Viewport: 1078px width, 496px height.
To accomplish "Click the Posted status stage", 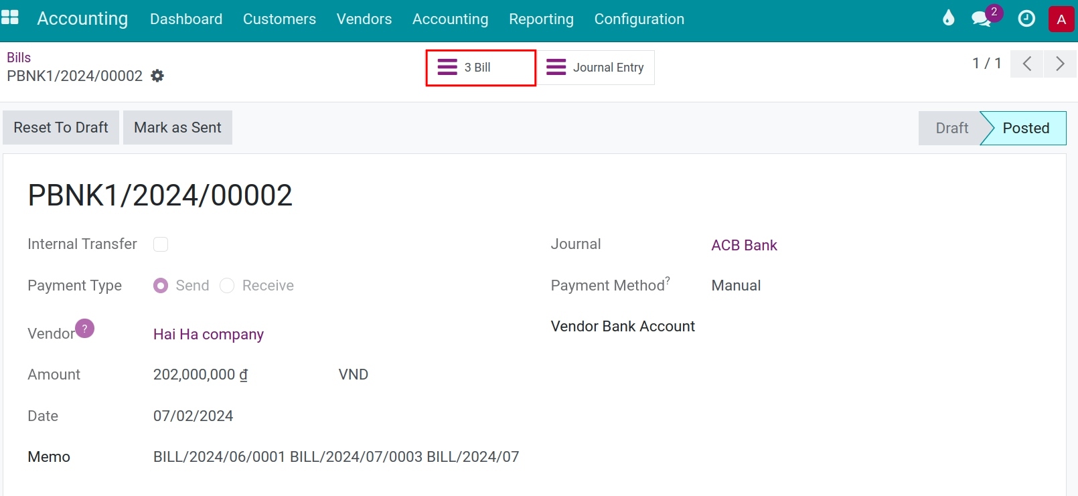I will pyautogui.click(x=1025, y=128).
